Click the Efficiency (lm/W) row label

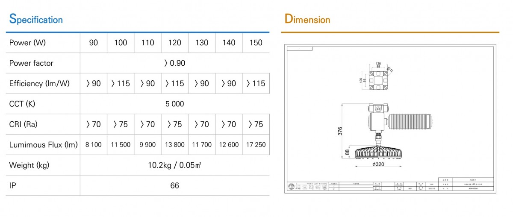(39, 84)
